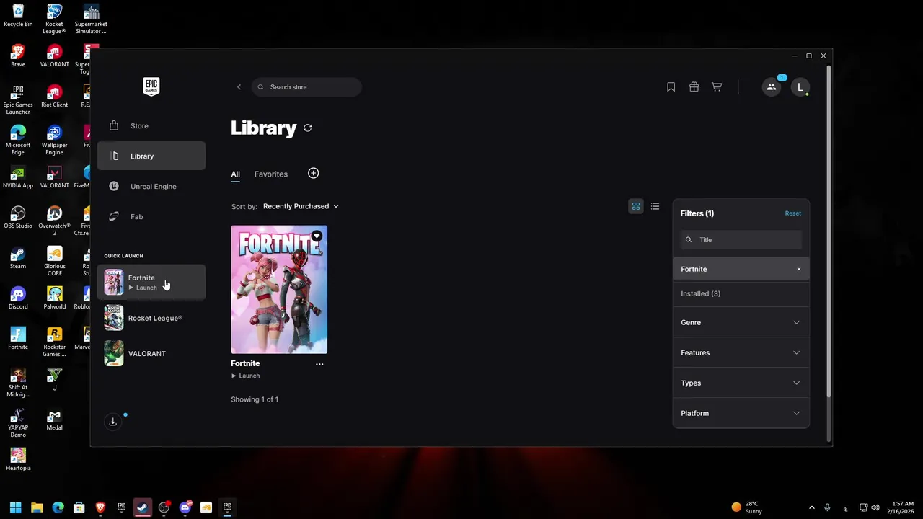Viewport: 923px width, 519px height.
Task: Toggle favorite heart on Fortnite cover
Action: point(317,236)
